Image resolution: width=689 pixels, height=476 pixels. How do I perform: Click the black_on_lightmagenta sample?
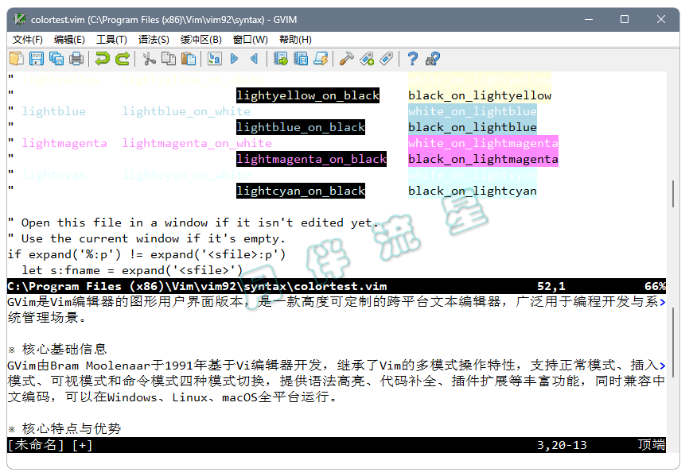[483, 158]
